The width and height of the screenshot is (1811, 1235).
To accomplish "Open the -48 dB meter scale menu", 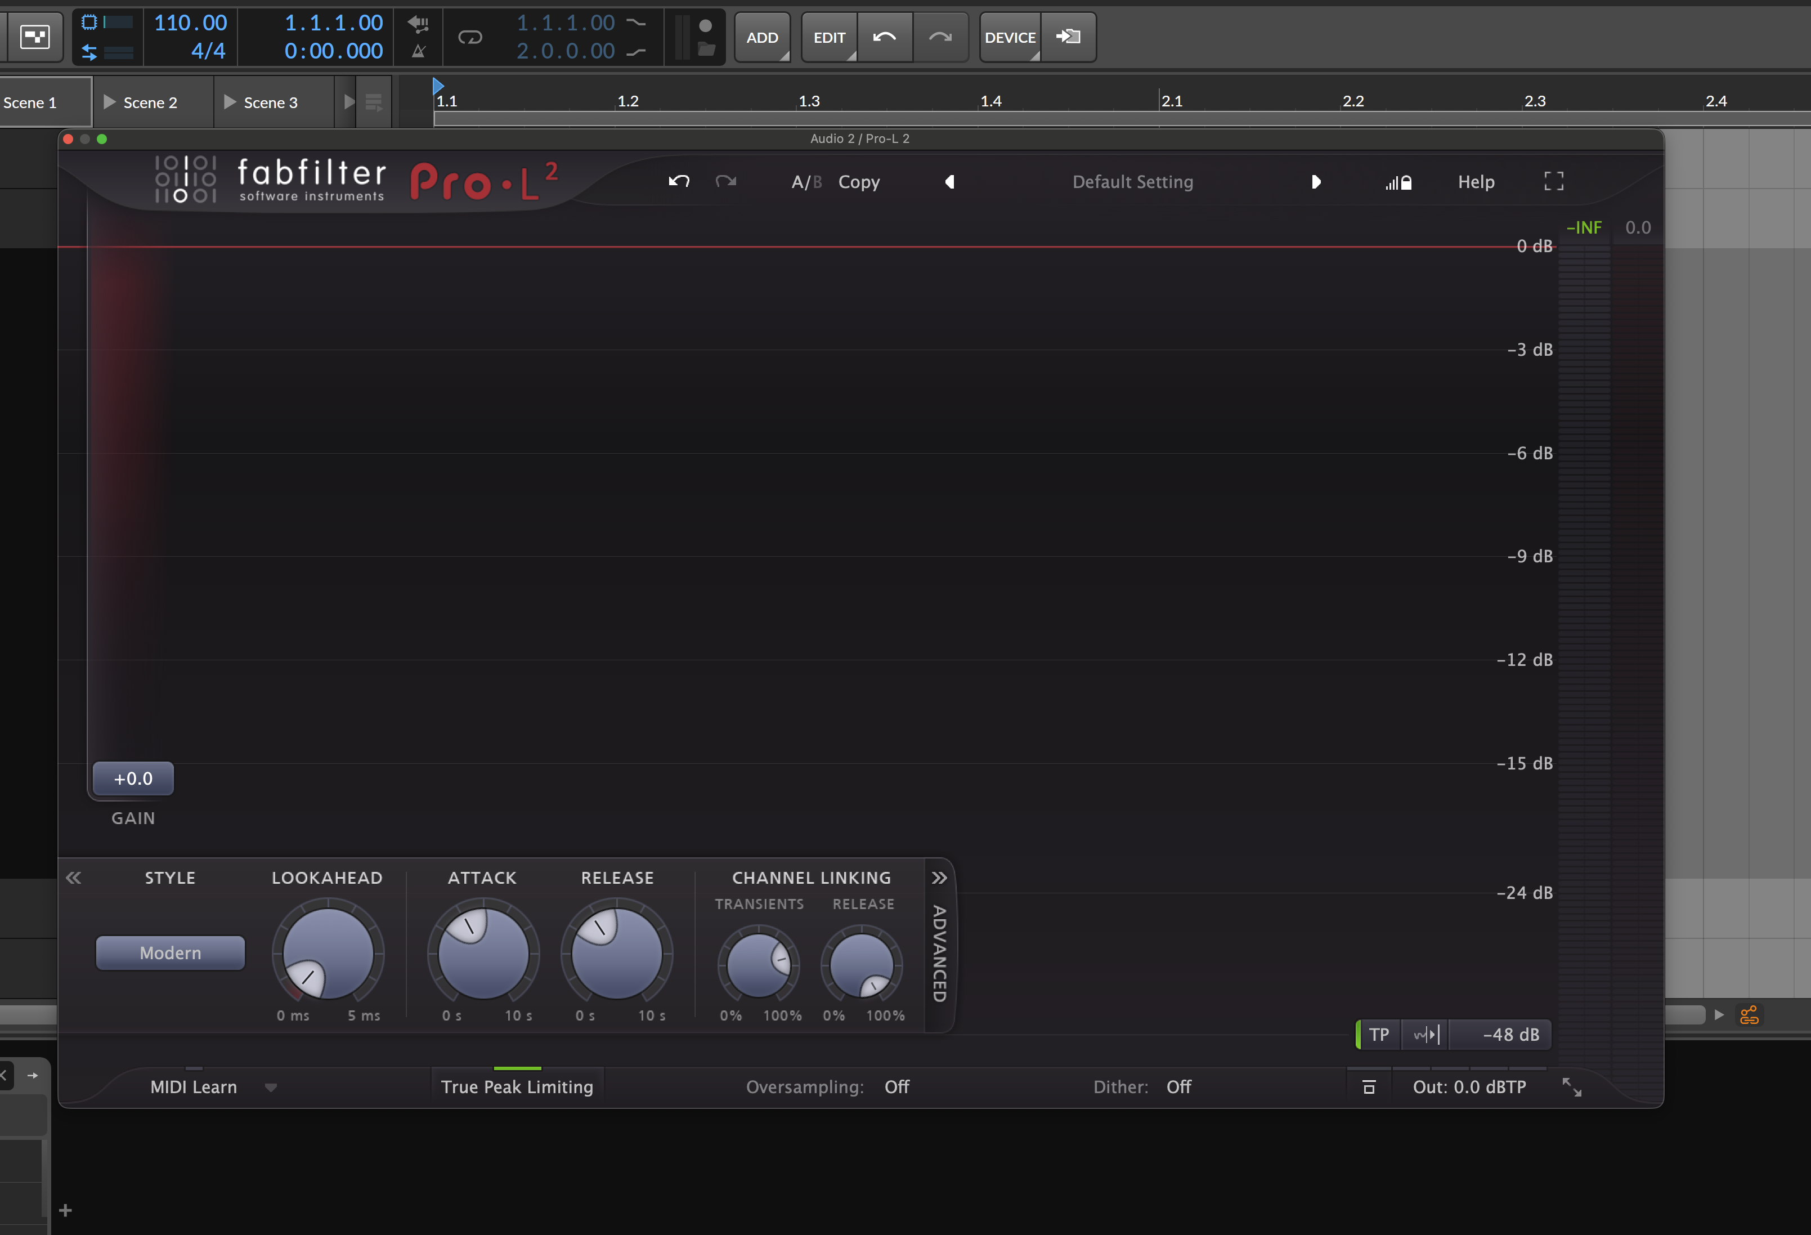I will 1500,1035.
